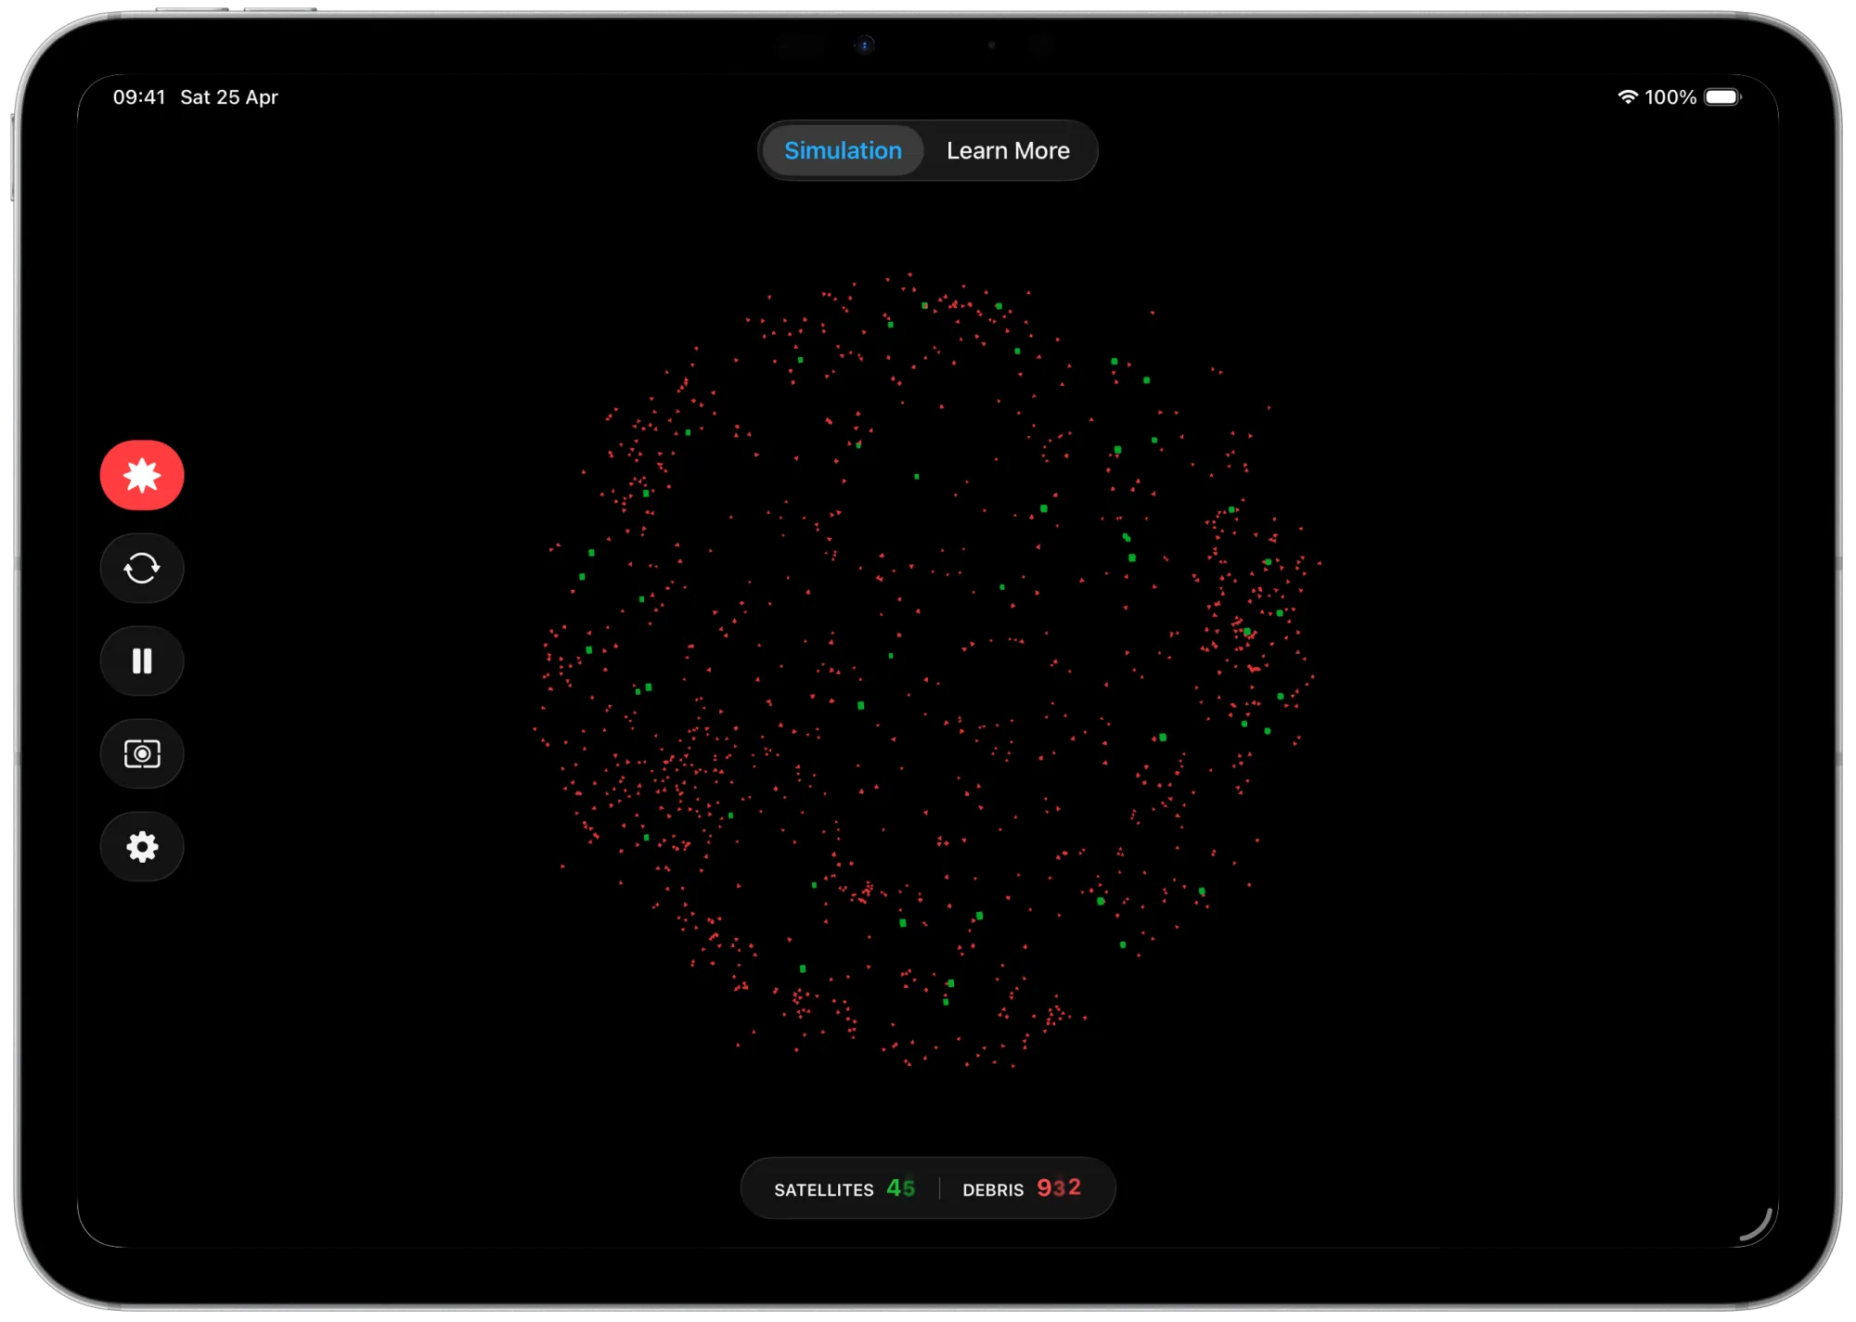
Task: Click the battery icon in status bar
Action: point(1722,96)
